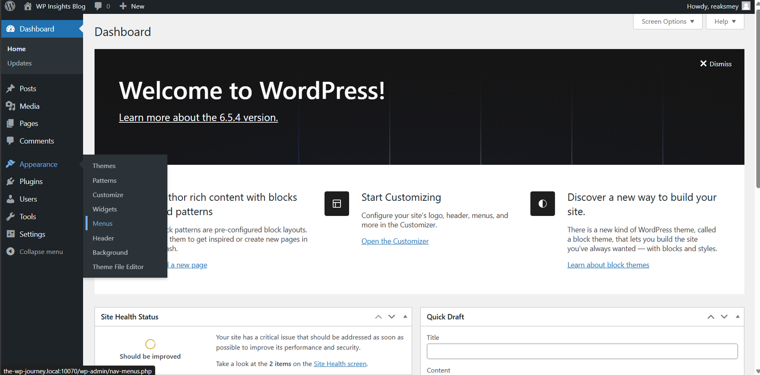This screenshot has height=375, width=760.
Task: Click the Settings sliders icon
Action: point(10,234)
